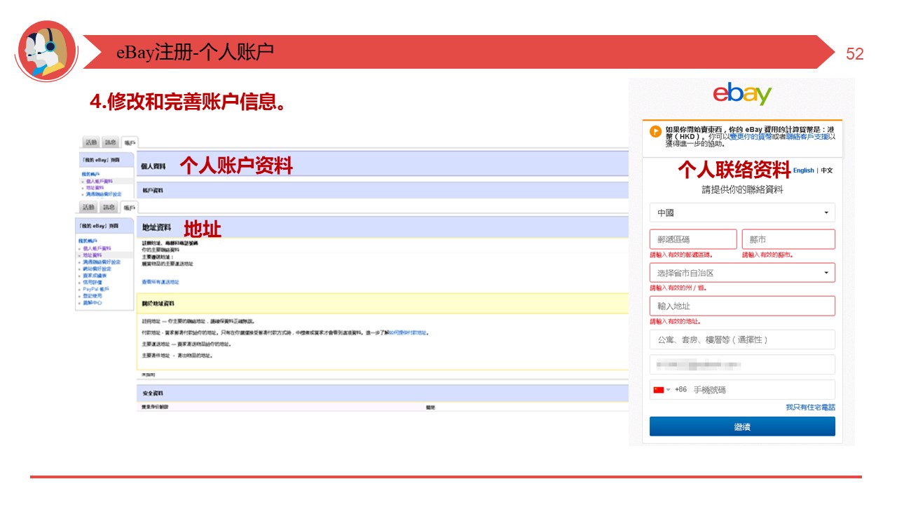Image resolution: width=897 pixels, height=505 pixels.
Task: Go to 信用評價 in the sidebar
Action: 93,283
